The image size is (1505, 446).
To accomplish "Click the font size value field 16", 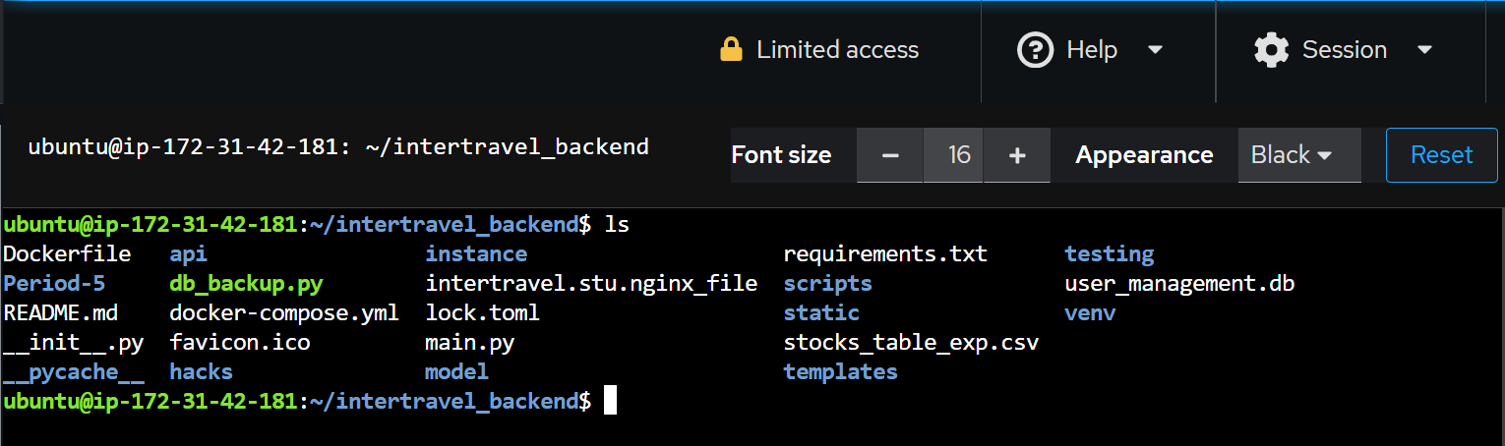I will coord(953,155).
